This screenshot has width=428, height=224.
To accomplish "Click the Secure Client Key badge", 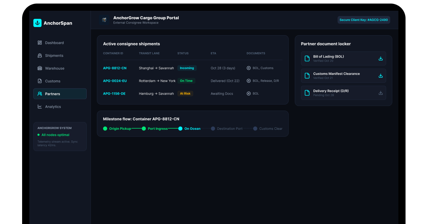I will tap(364, 20).
